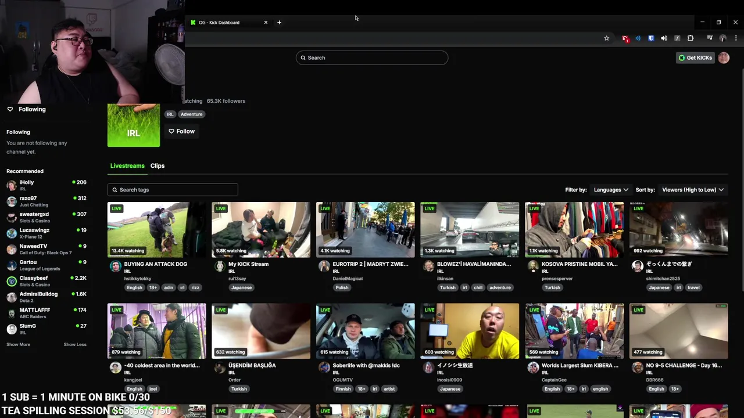
Task: Expand the Languages filter dropdown
Action: 610,190
